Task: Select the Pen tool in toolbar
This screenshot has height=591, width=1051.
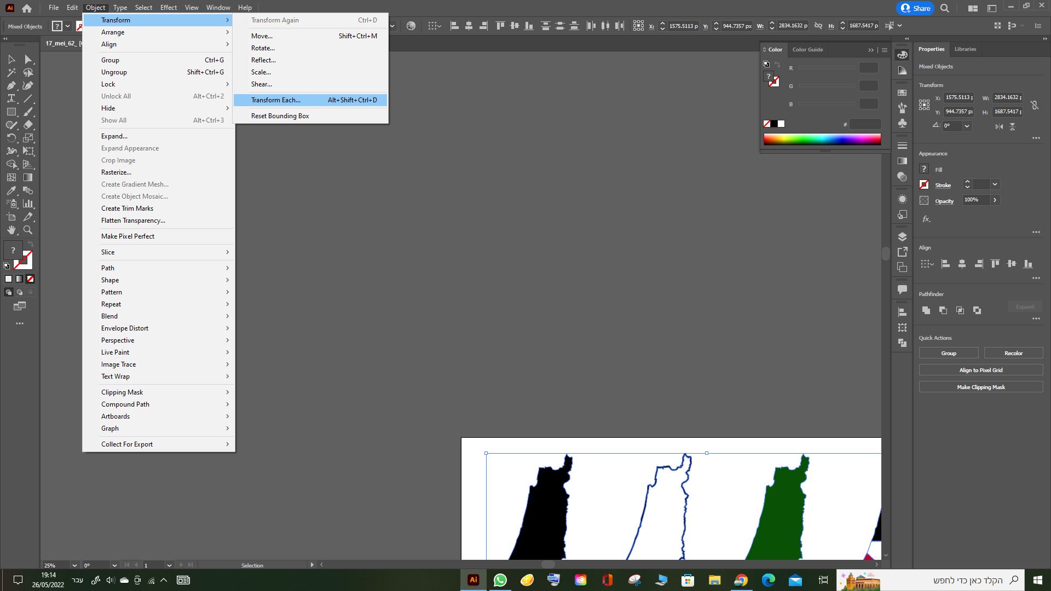Action: click(11, 85)
